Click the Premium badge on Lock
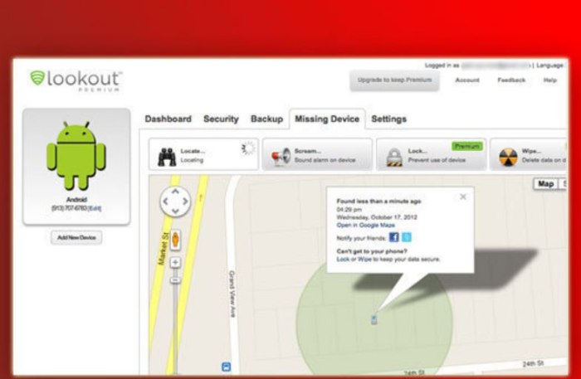Viewport: 581px width, 379px height. 467,146
